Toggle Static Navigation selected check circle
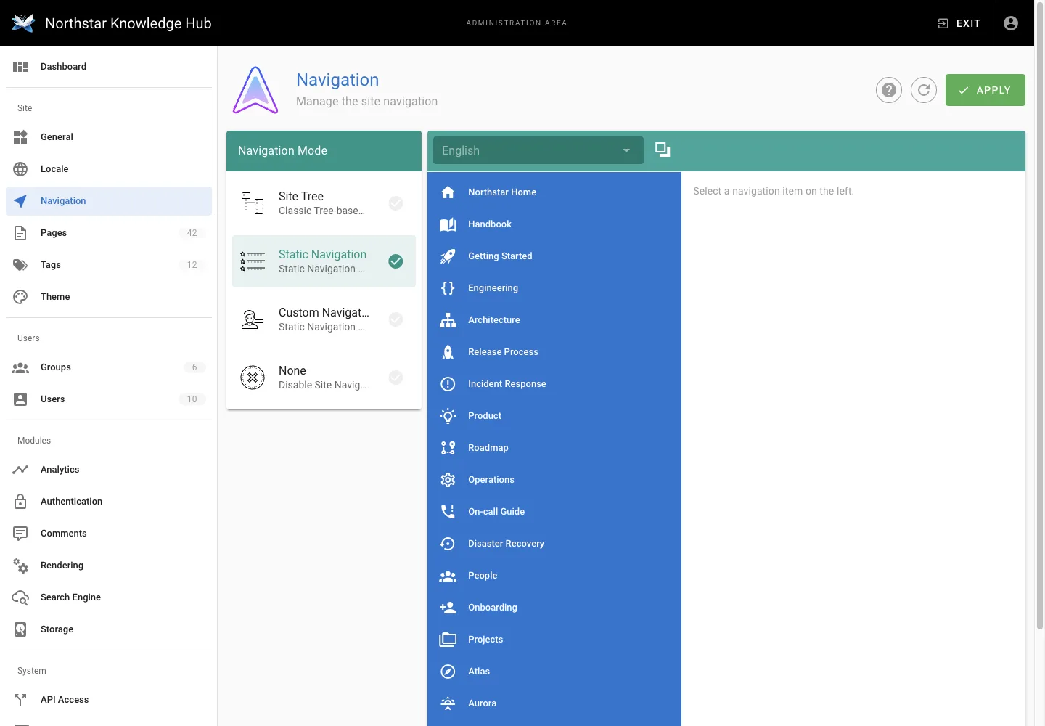1045x726 pixels. [x=396, y=261]
